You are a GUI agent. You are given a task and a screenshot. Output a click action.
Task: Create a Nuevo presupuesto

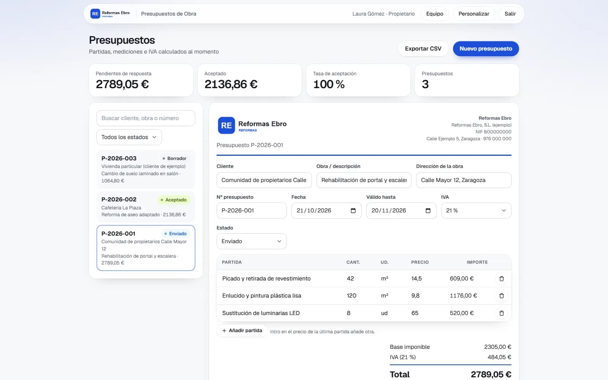[486, 49]
